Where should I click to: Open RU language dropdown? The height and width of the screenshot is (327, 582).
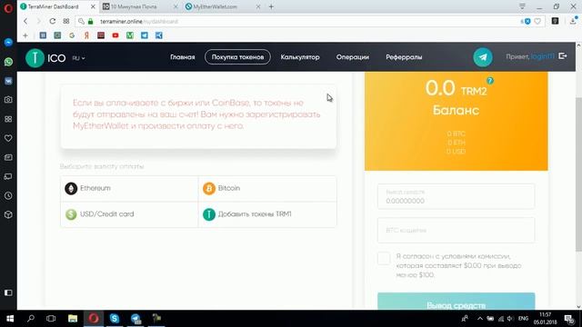pos(78,58)
